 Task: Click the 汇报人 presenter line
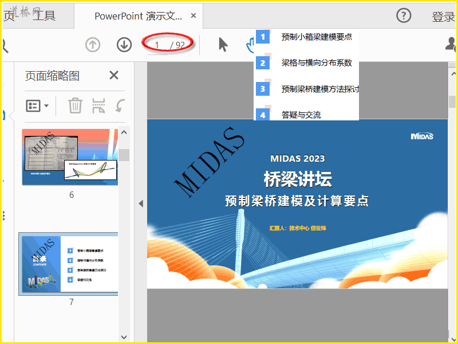(x=298, y=228)
